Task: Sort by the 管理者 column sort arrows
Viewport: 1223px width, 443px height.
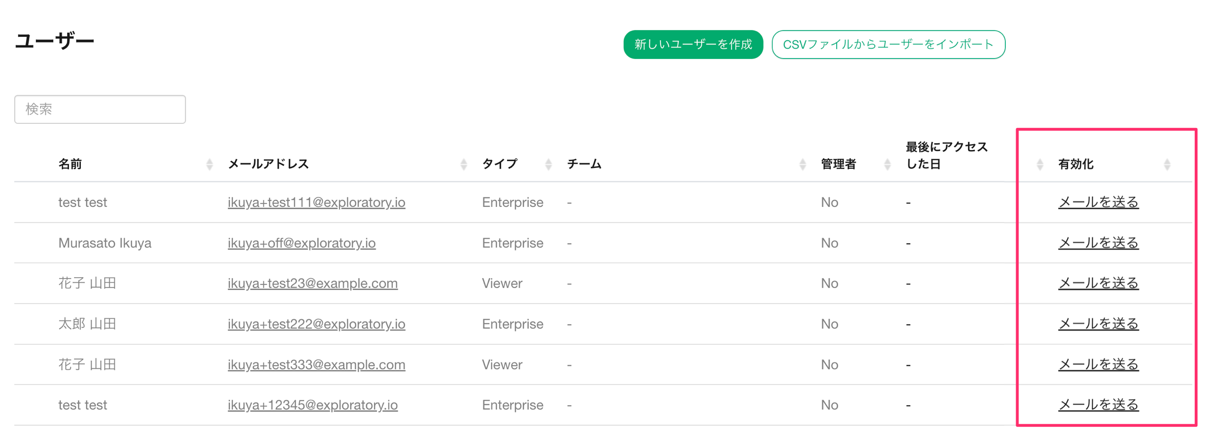Action: (887, 165)
